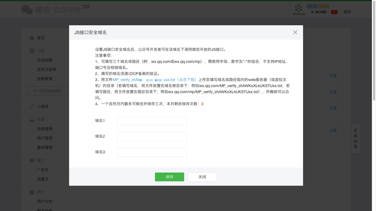Screen dimensions: 376x211
Task: Click the 首页 home icon
Action: point(32,38)
